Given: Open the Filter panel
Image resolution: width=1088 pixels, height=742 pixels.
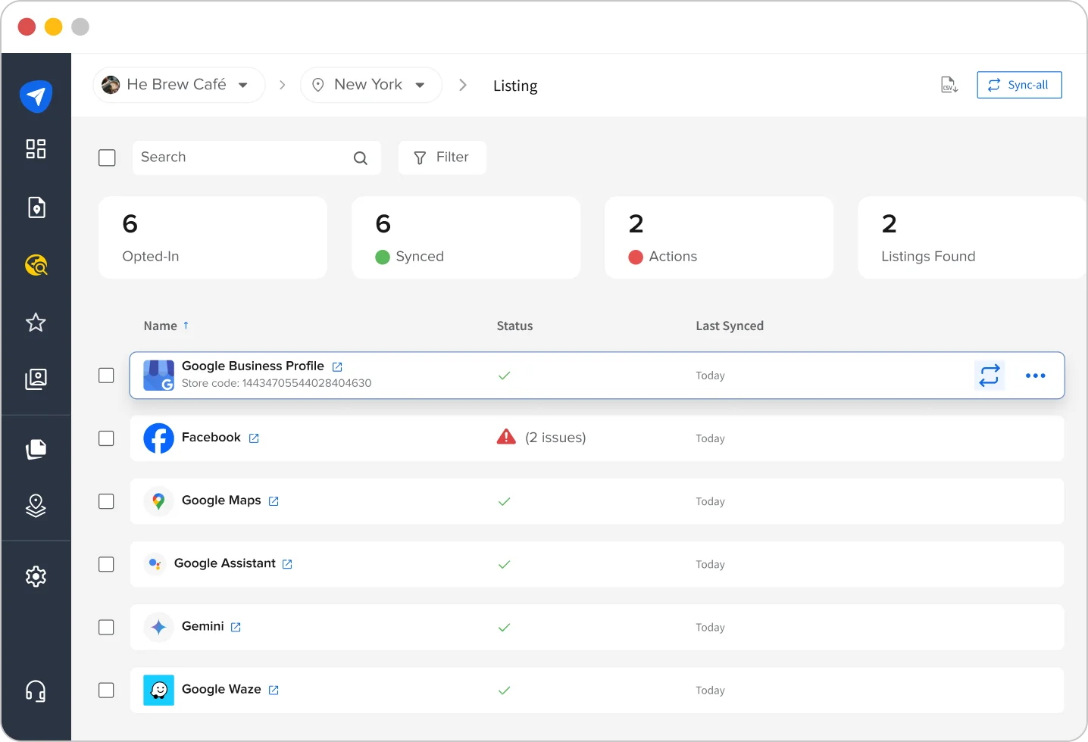Looking at the screenshot, I should tap(442, 157).
